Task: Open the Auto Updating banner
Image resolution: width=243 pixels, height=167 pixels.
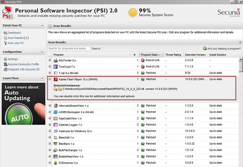Action: [23, 104]
